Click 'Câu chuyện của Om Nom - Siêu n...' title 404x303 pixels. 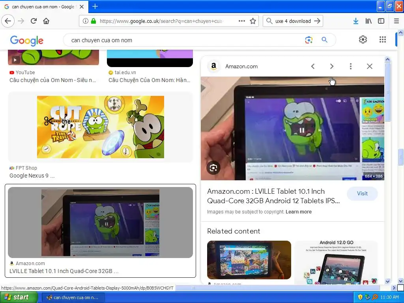click(x=52, y=80)
